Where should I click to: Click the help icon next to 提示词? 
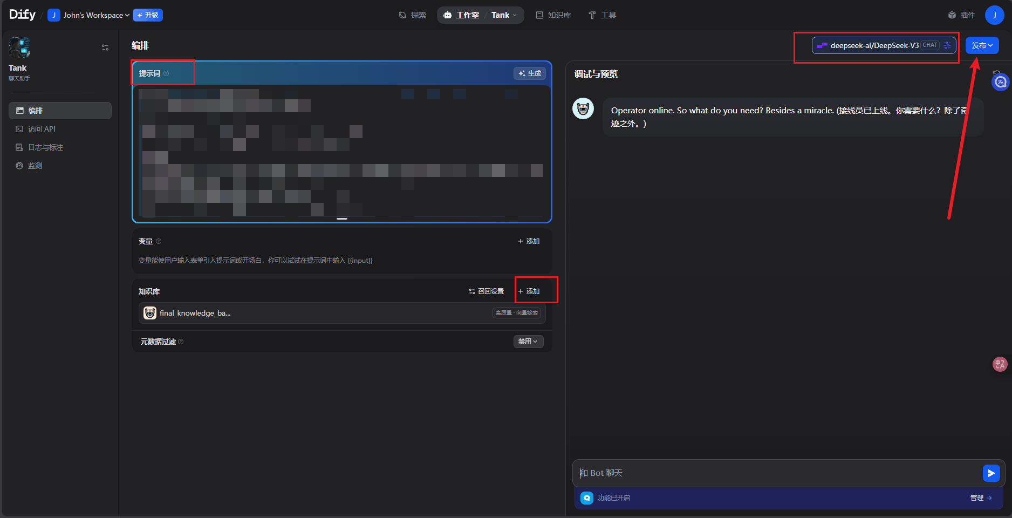tap(167, 73)
